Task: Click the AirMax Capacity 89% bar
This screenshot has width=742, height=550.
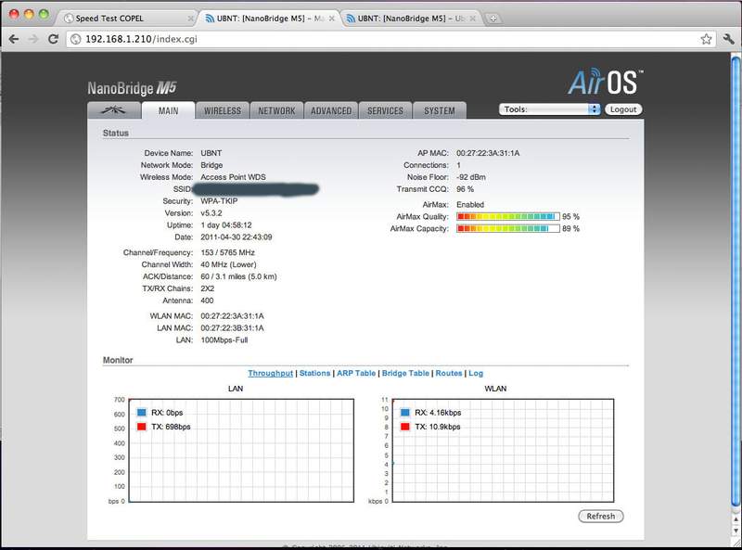Action: point(508,228)
